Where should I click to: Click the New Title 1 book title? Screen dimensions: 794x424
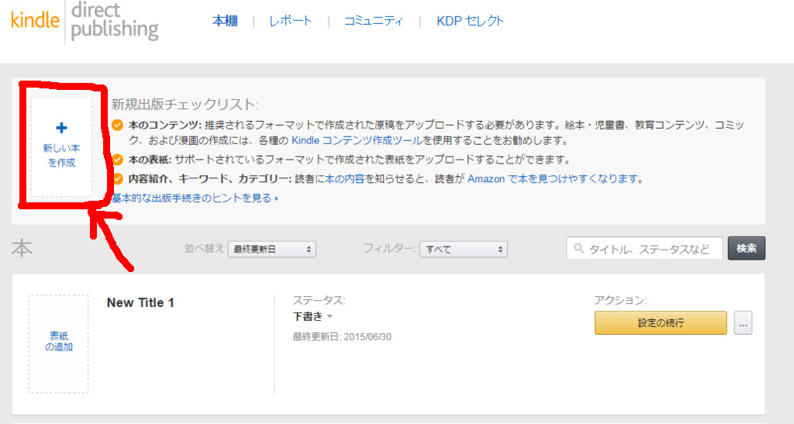[140, 302]
